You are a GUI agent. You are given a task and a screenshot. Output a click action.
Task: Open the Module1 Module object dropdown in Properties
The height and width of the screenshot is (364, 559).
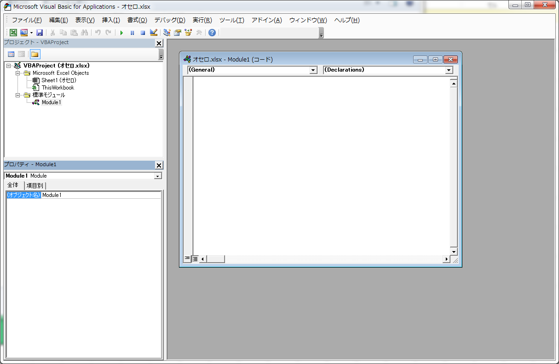[x=158, y=176]
